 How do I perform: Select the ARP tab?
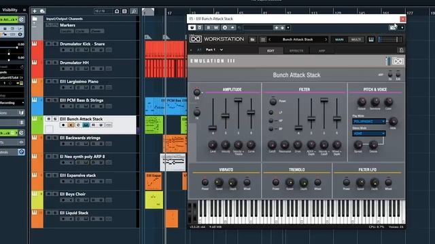coord(321,51)
